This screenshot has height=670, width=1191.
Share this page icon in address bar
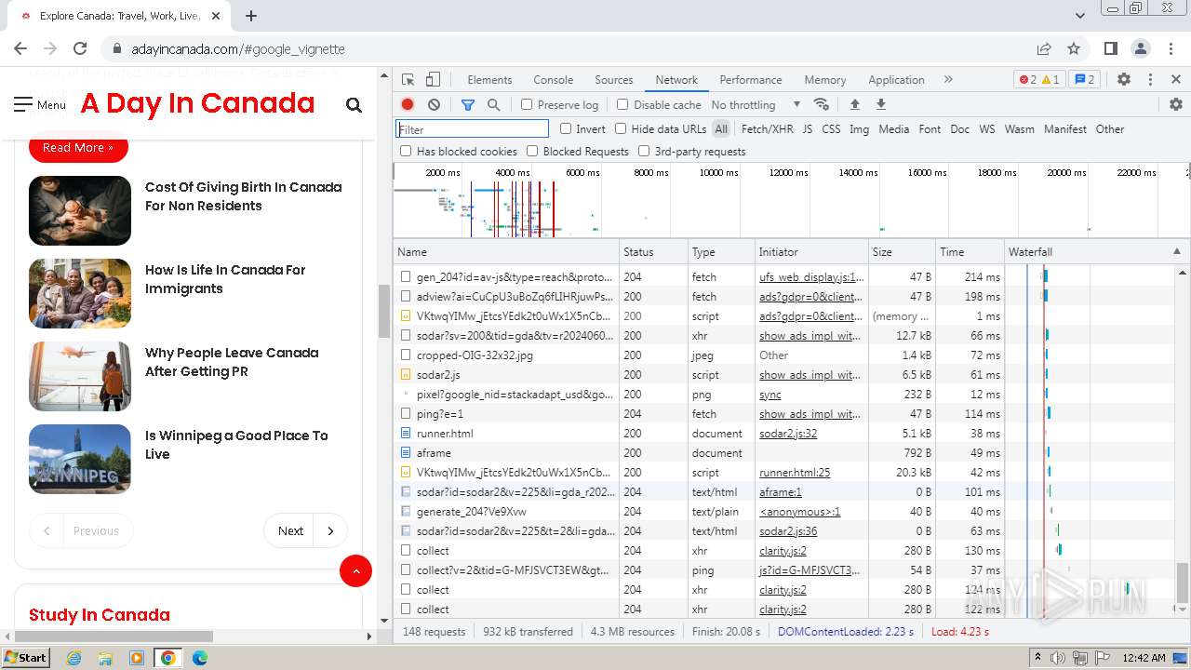click(x=1044, y=49)
